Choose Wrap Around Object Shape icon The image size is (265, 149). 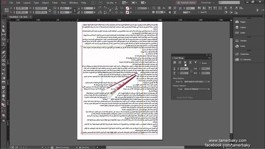185,62
